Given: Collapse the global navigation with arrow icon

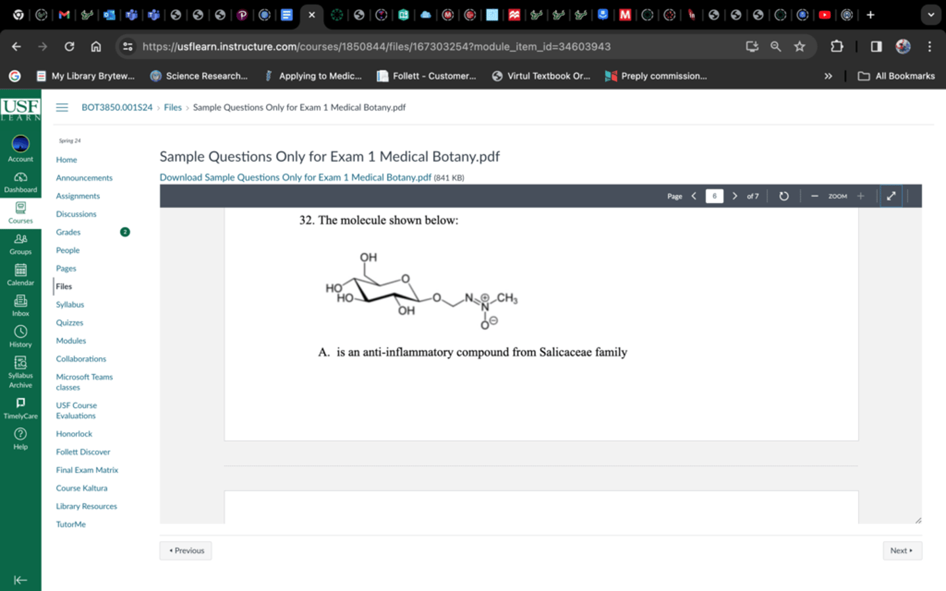Looking at the screenshot, I should (20, 580).
